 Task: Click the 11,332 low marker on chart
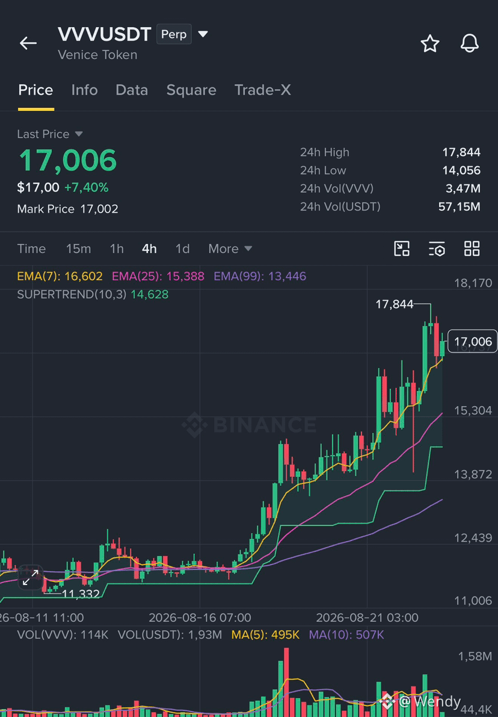coord(81,594)
